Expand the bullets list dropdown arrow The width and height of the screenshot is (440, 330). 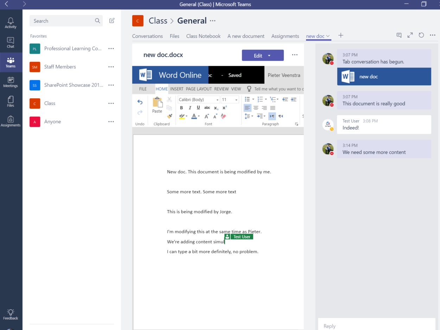click(x=253, y=99)
